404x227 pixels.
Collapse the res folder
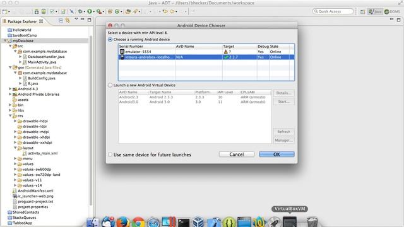tap(10, 115)
